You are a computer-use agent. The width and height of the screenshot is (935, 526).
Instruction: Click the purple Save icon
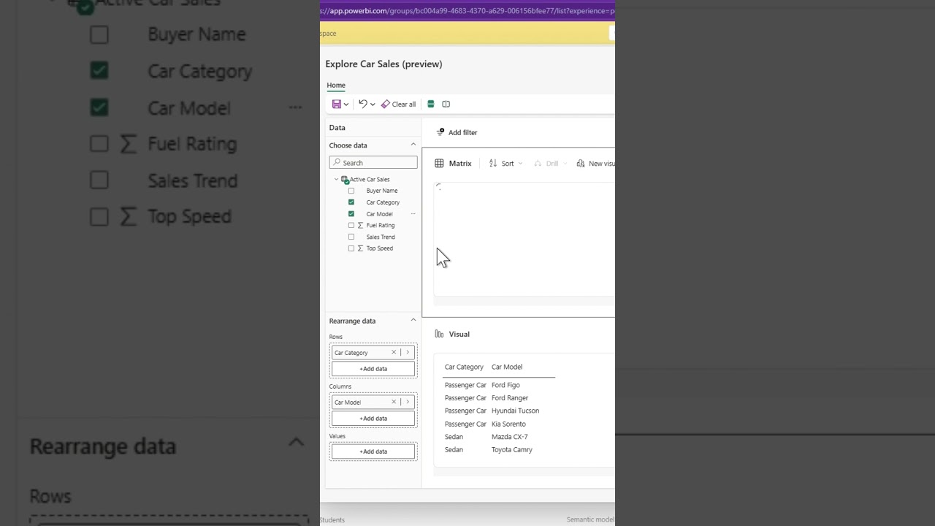pyautogui.click(x=336, y=104)
